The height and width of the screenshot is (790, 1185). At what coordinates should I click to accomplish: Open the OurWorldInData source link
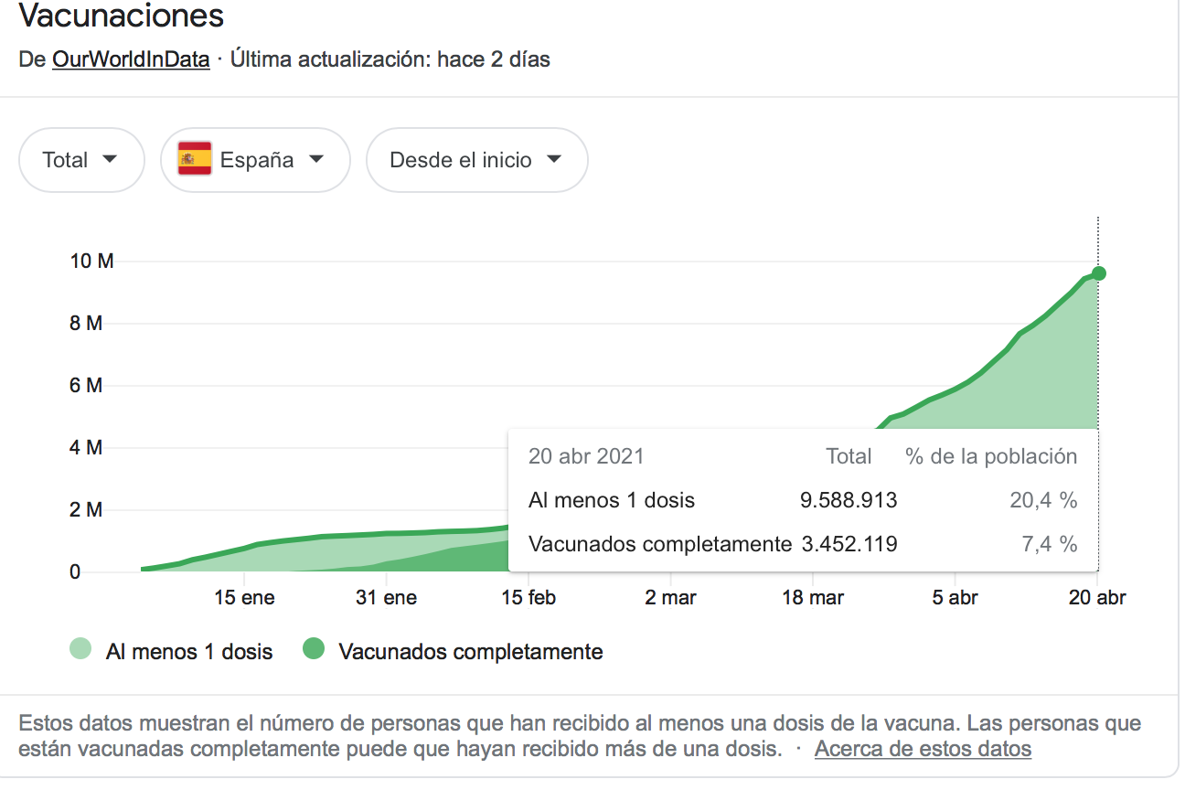131,59
